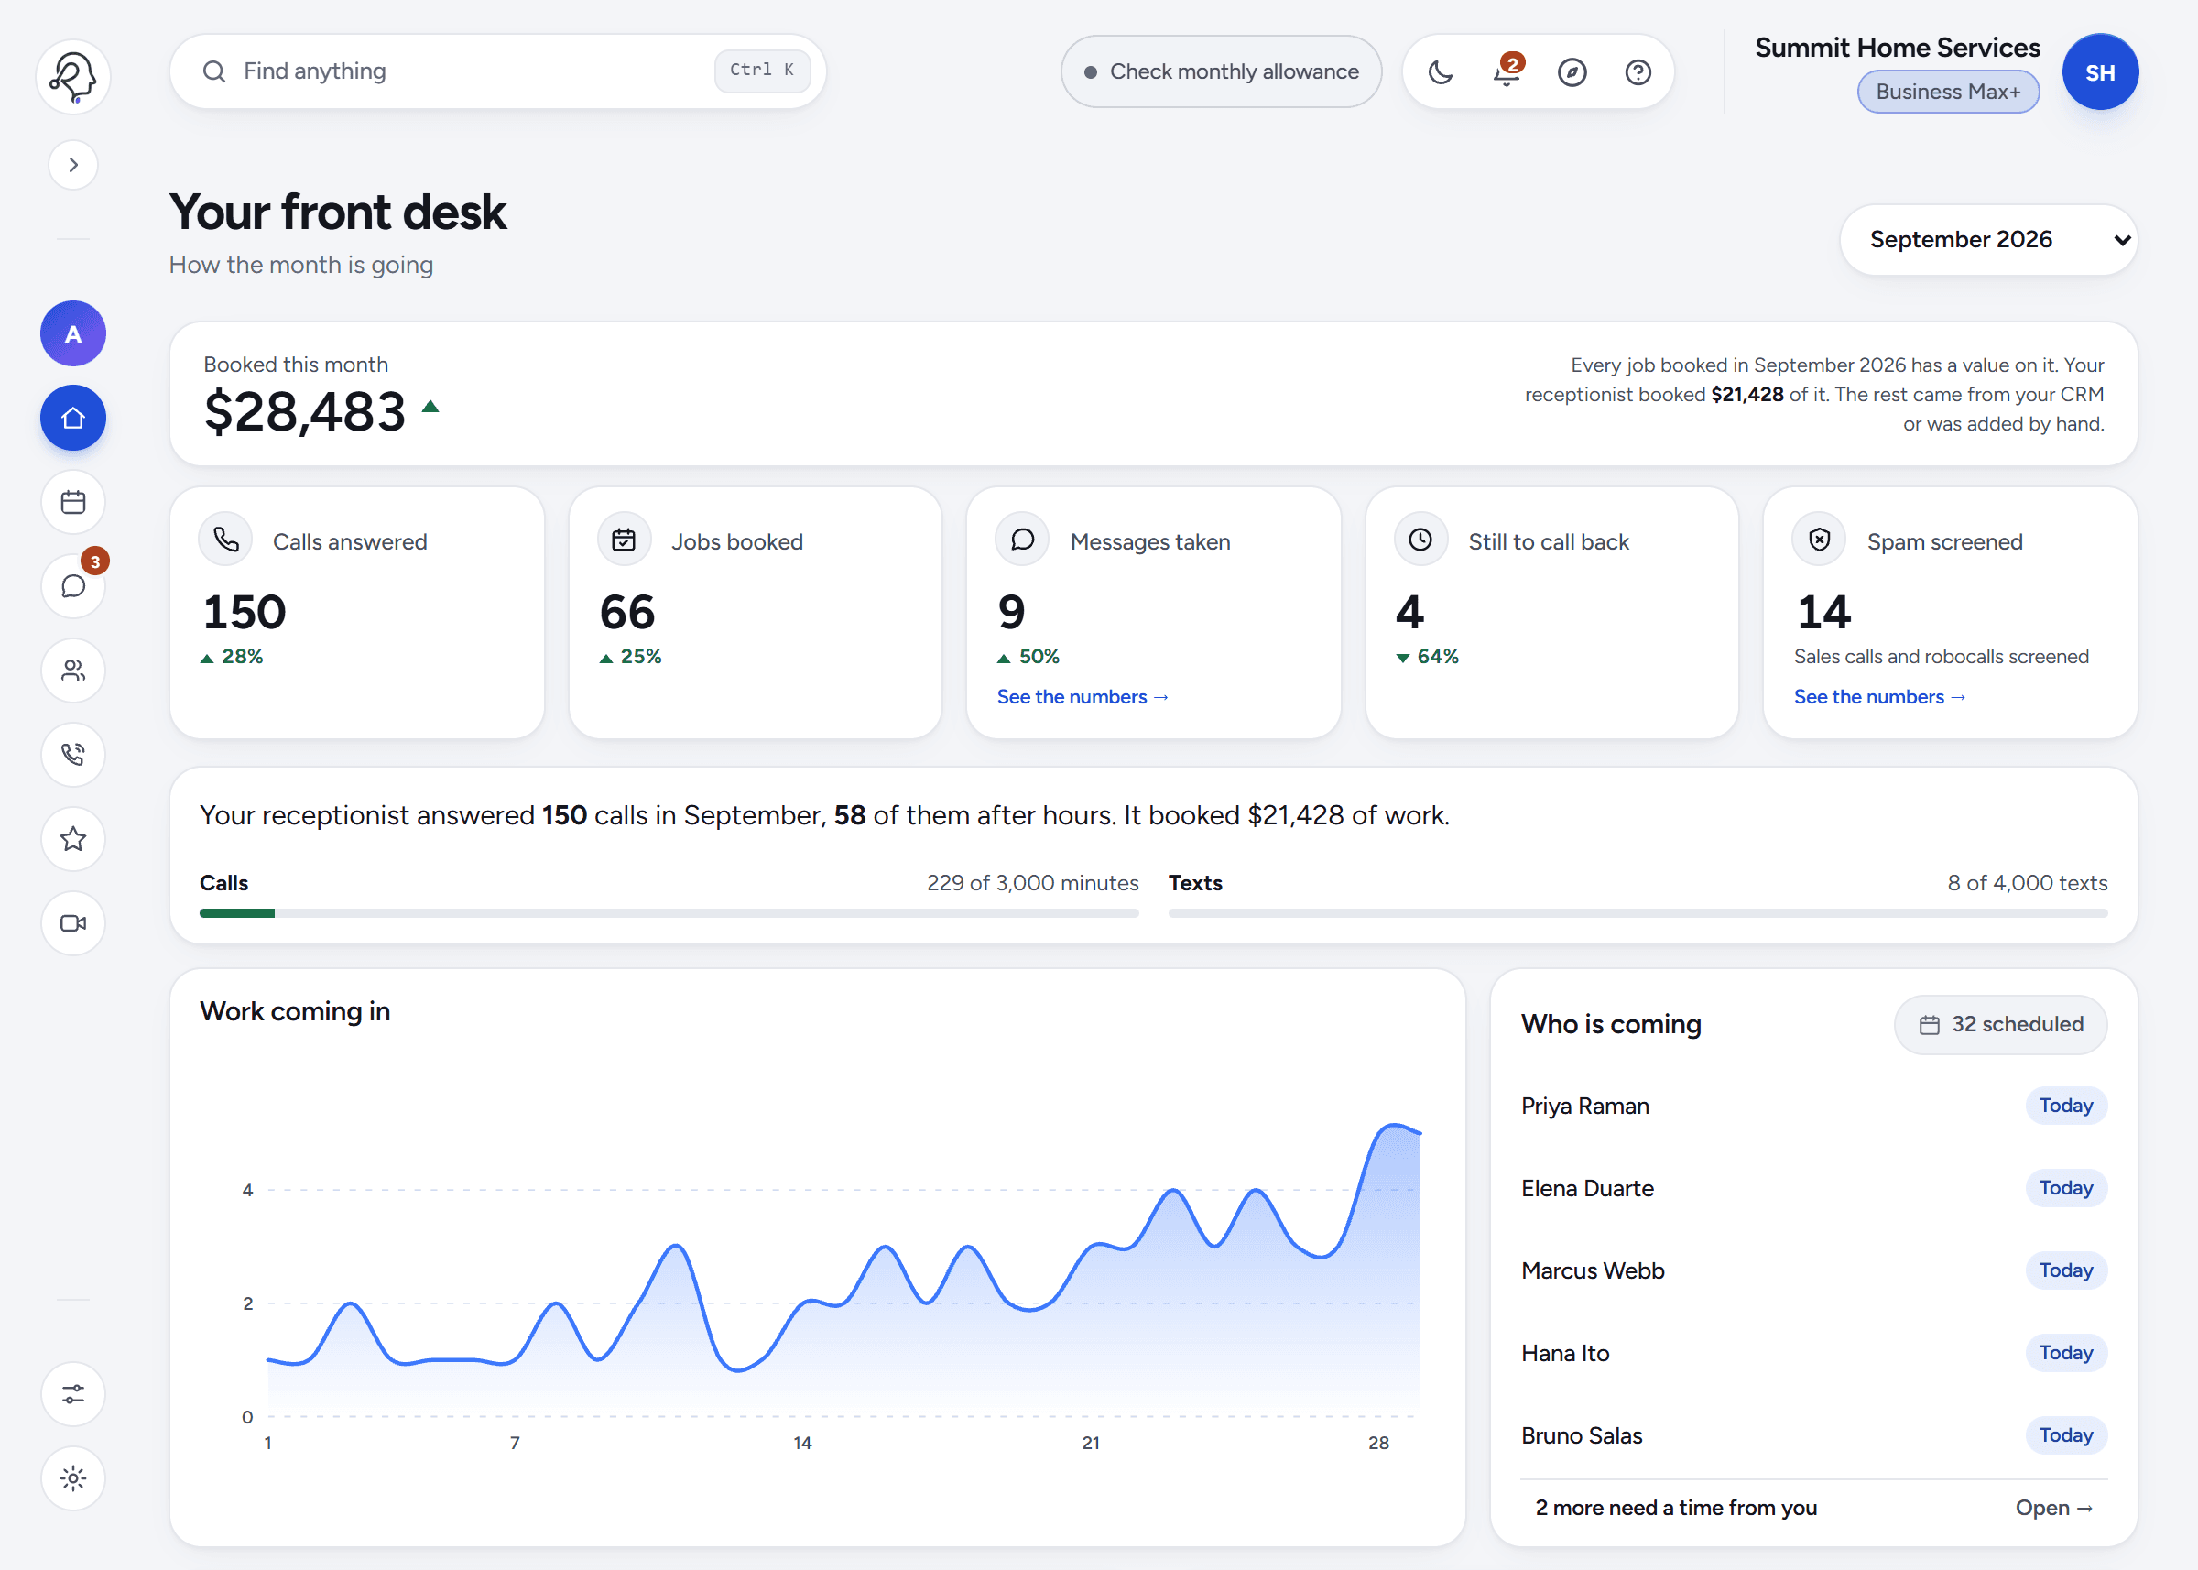Expand the sidebar with the chevron button

point(73,164)
